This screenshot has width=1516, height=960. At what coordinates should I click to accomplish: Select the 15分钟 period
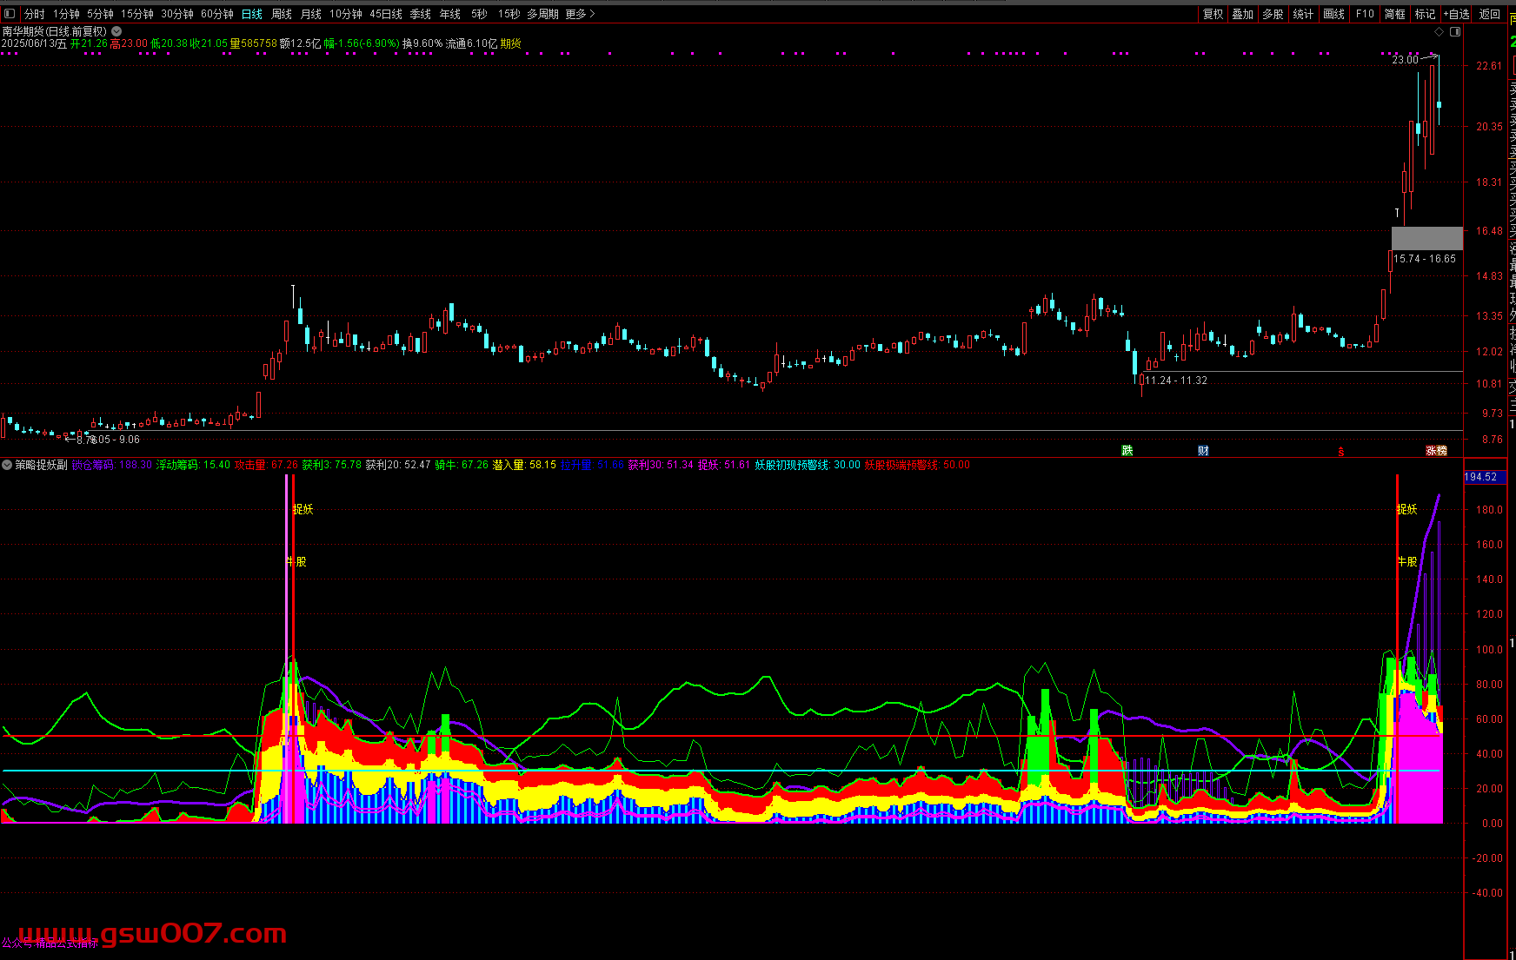[x=137, y=14]
